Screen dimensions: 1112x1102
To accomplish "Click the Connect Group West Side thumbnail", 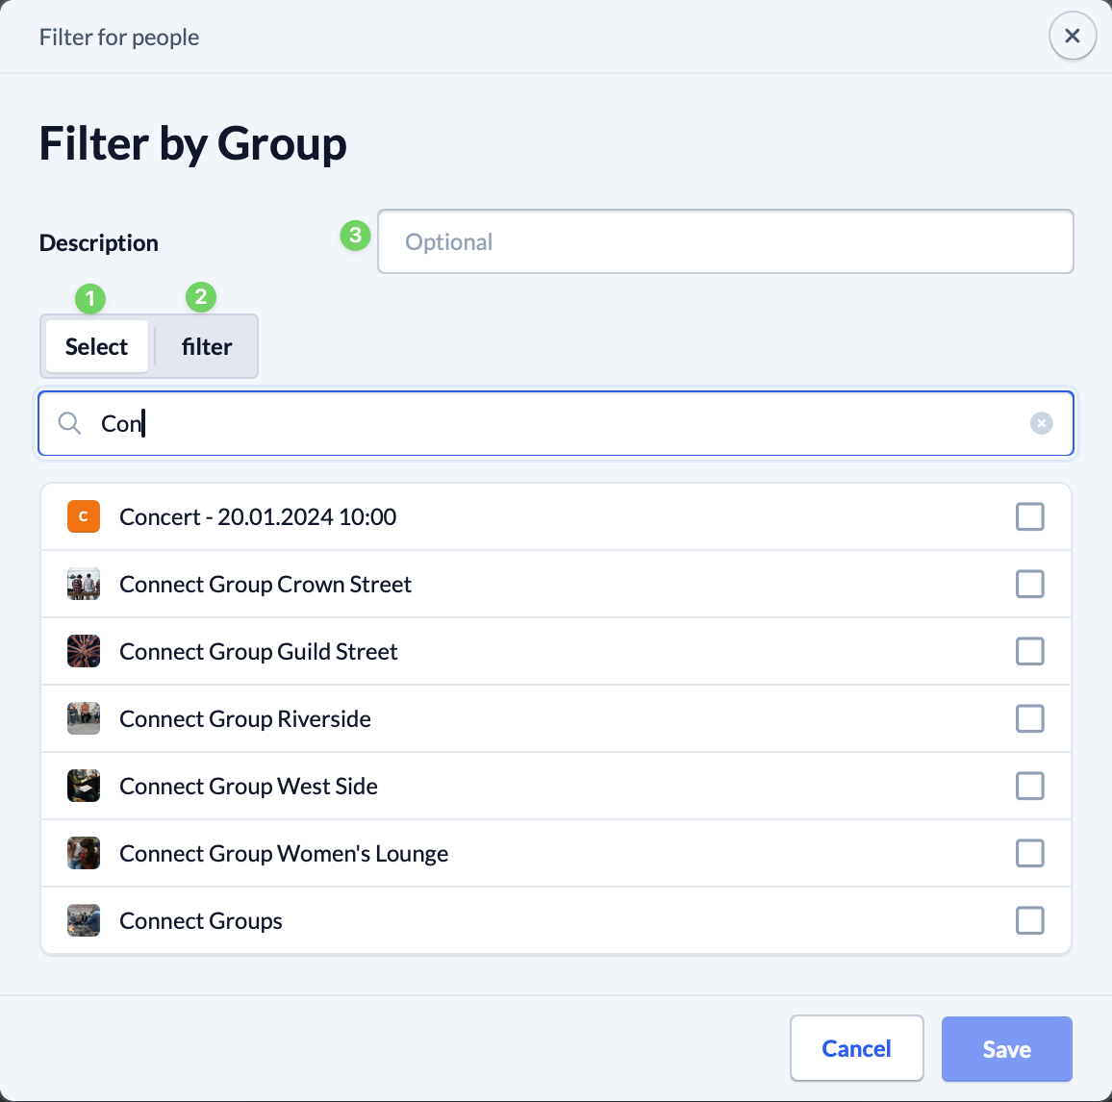I will coord(84,786).
